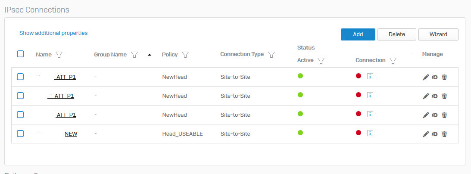Screen dimensions: 471x174
Task: Delete the NEW connection via trash icon
Action: coord(445,134)
